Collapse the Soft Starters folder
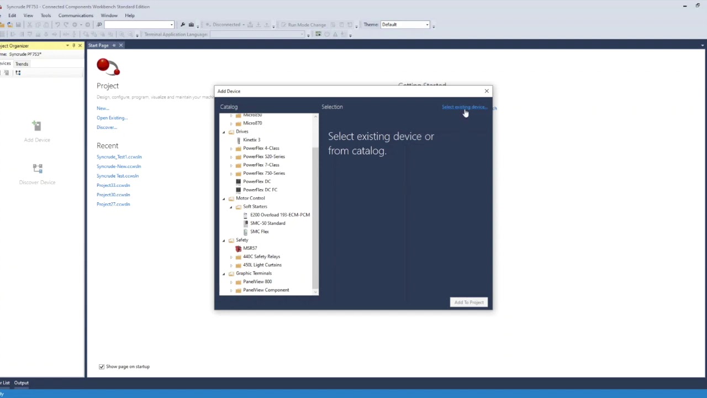This screenshot has width=707, height=398. point(231,207)
